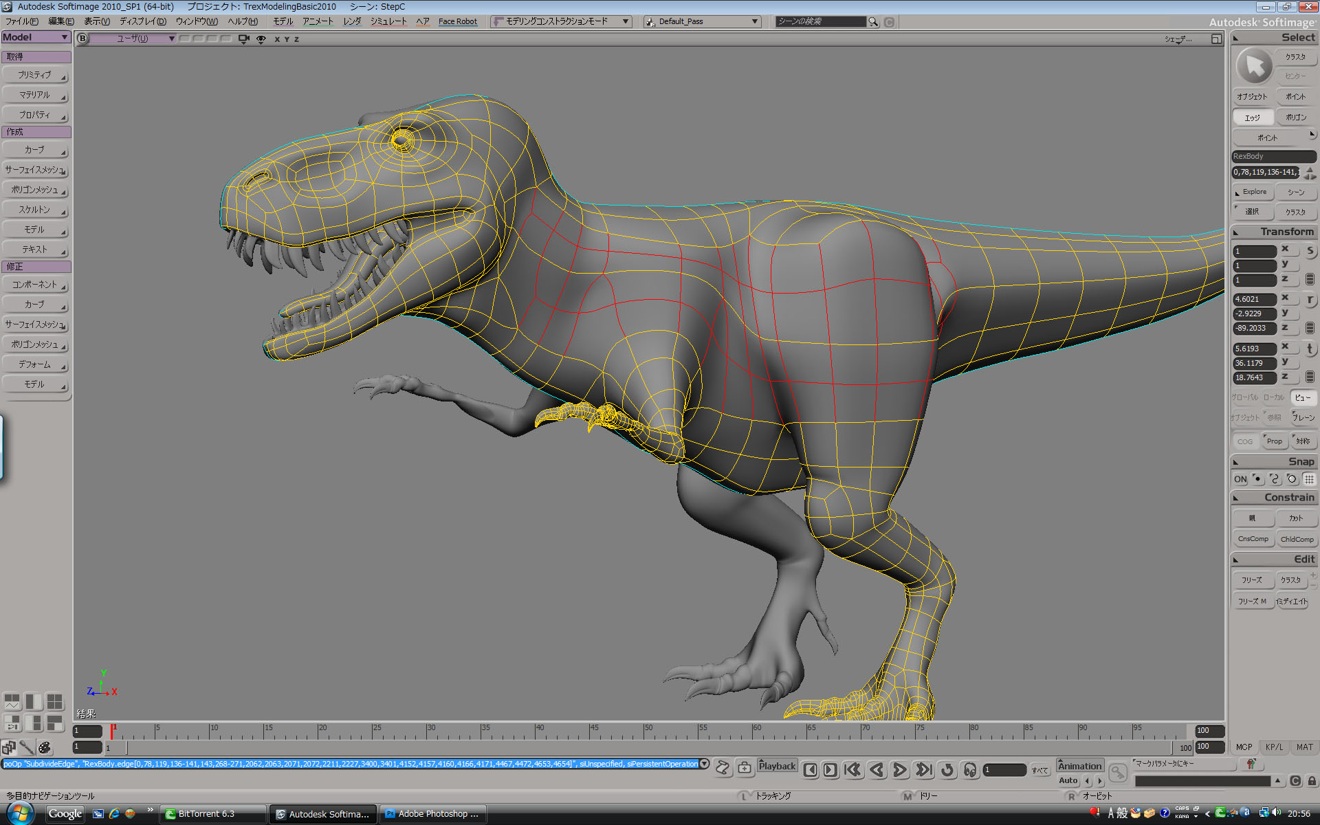Switch to the MAT tab
This screenshot has width=1320, height=825.
[x=1303, y=747]
